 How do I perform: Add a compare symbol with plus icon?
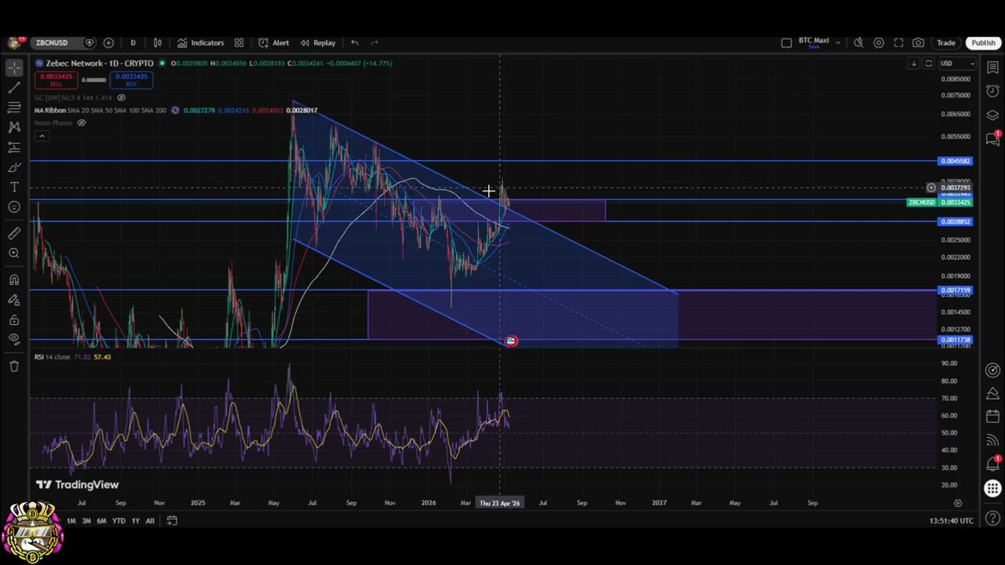pyautogui.click(x=108, y=42)
